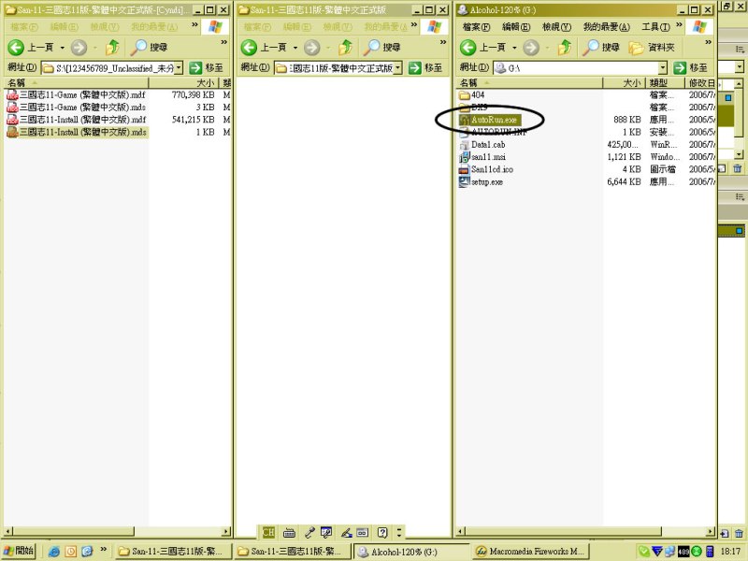The height and width of the screenshot is (561, 748).
Task: Expand menu bar overflow chevron in the [Cyndi] window
Action: point(194,25)
